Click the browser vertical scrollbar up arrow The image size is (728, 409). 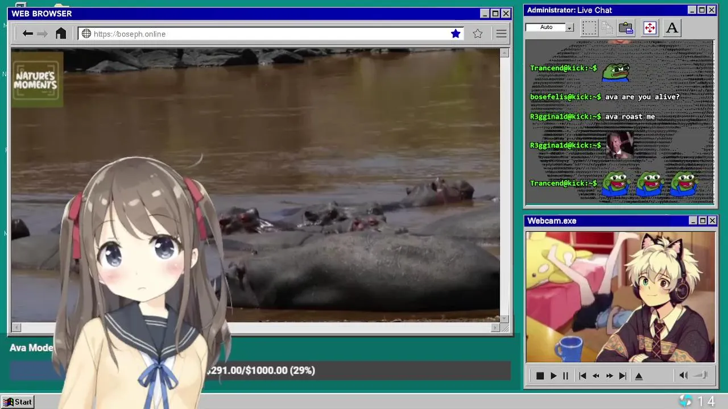[x=504, y=53]
